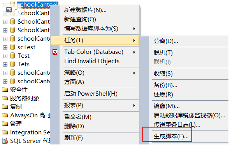Expand the Tets database node

[5, 64]
